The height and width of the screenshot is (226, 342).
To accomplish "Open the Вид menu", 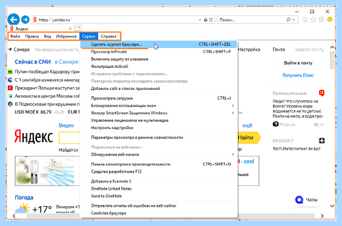I will (x=47, y=36).
